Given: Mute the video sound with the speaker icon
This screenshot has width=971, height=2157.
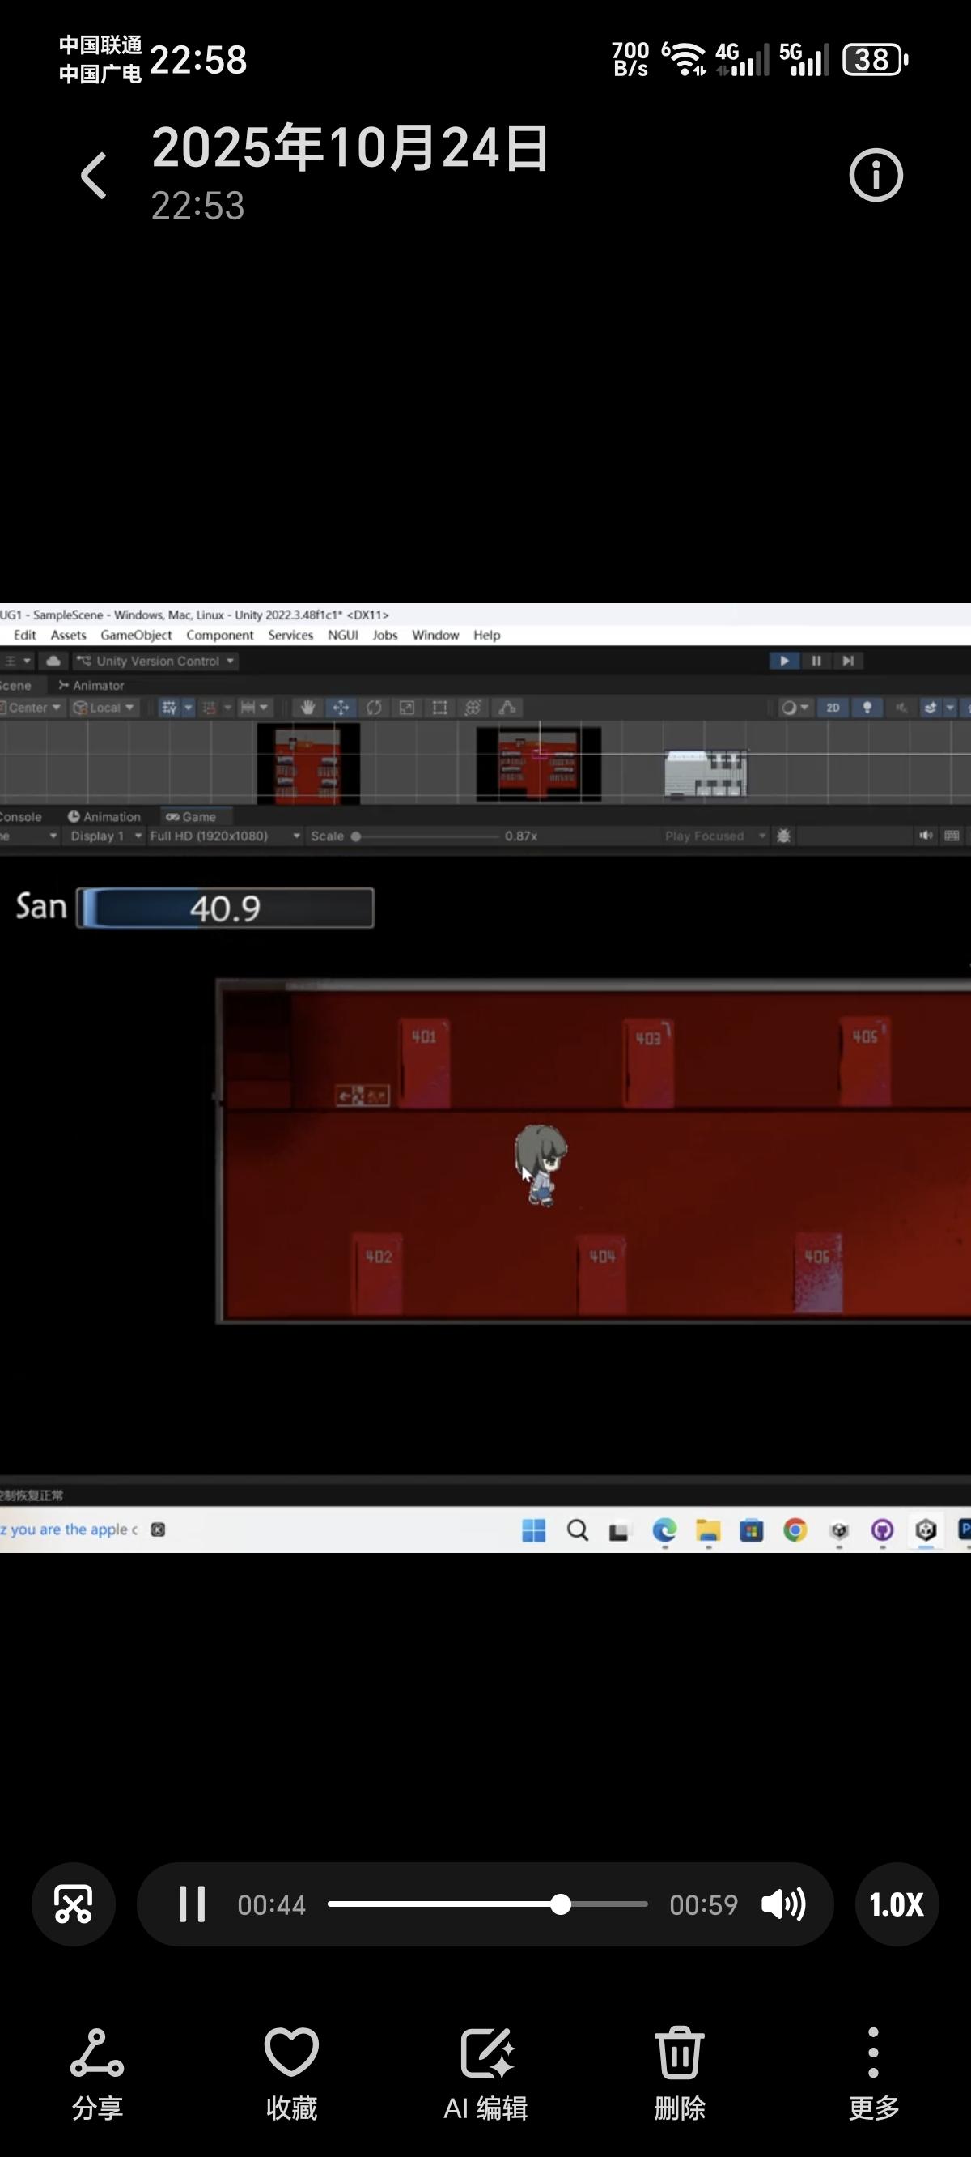Looking at the screenshot, I should point(782,1904).
